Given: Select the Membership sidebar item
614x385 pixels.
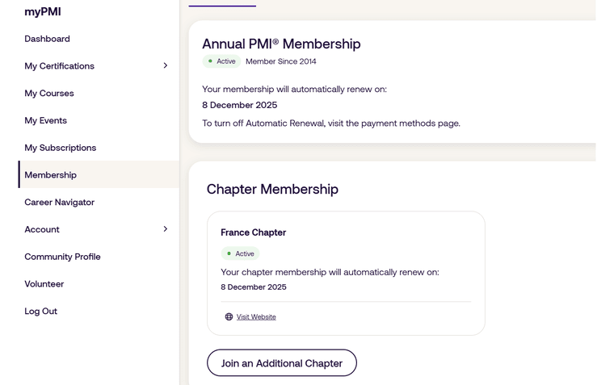Looking at the screenshot, I should point(51,175).
